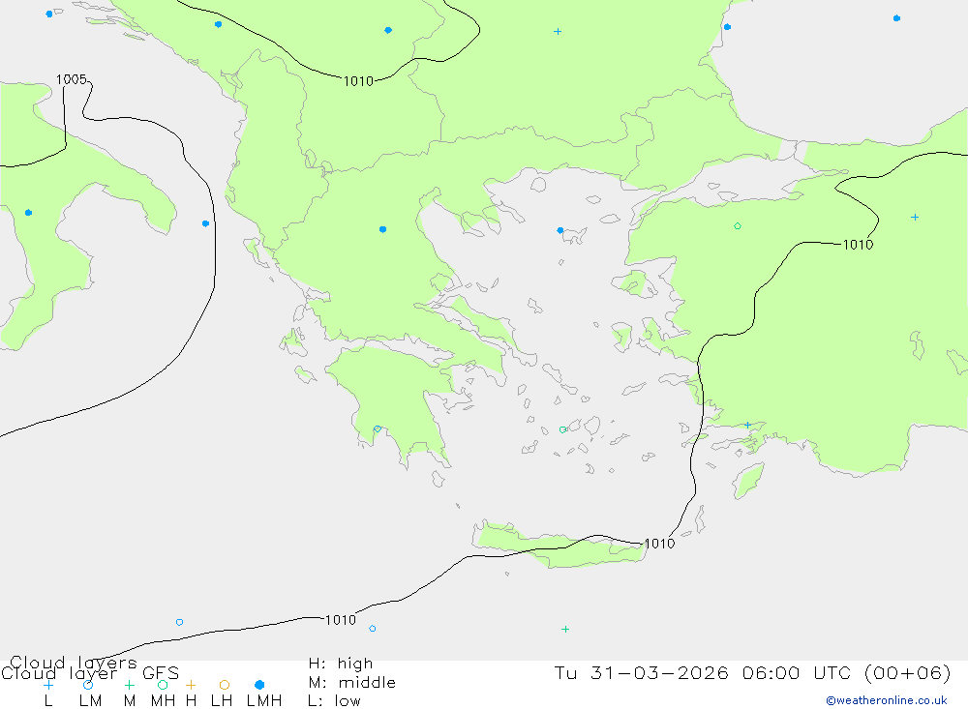Click the blue circle marker on the Peloponnese
Viewport: 968px width, 709px height.
378,428
